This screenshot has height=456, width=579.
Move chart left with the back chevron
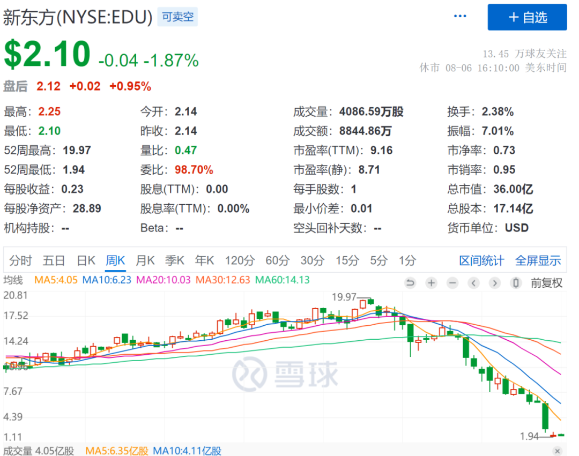(x=473, y=283)
